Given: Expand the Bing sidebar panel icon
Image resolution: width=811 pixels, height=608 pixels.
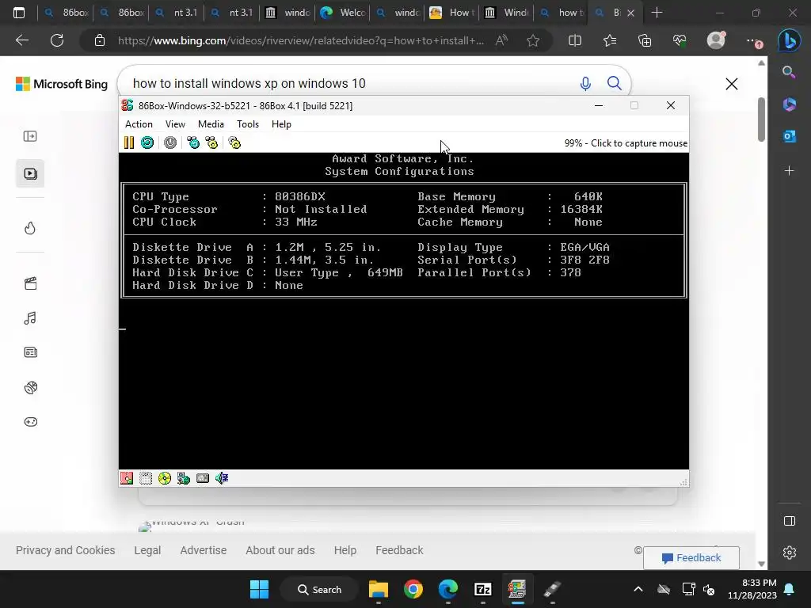Looking at the screenshot, I should click(30, 136).
